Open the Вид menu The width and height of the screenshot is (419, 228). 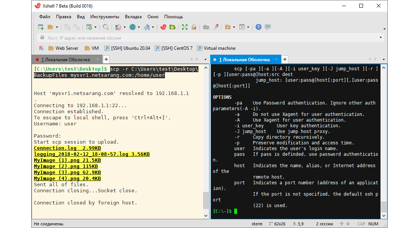(81, 17)
